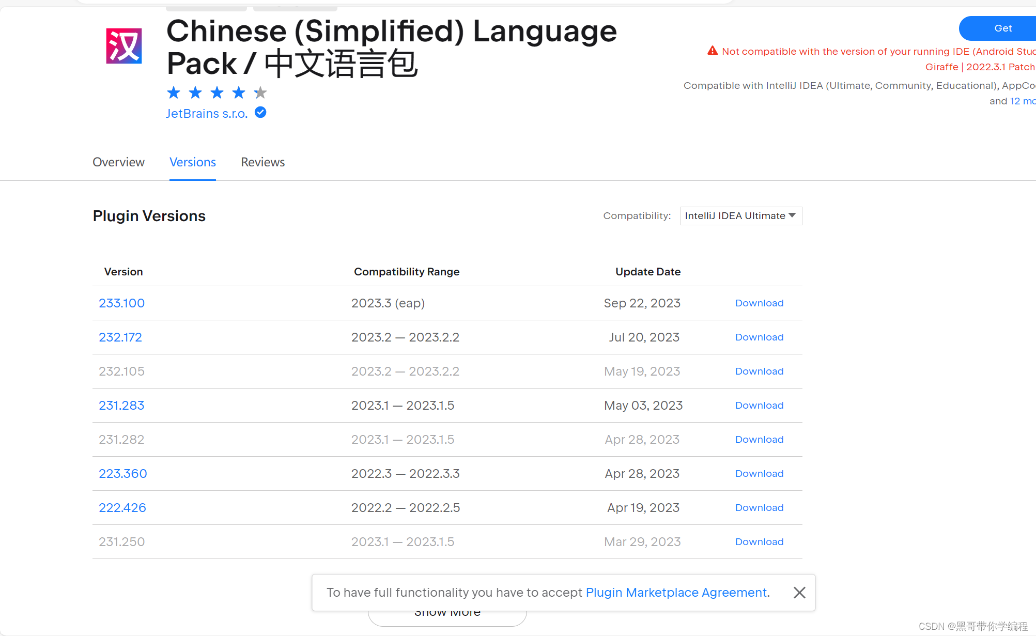Open the Plugin Marketplace Agreement link
1036x636 pixels.
(676, 593)
